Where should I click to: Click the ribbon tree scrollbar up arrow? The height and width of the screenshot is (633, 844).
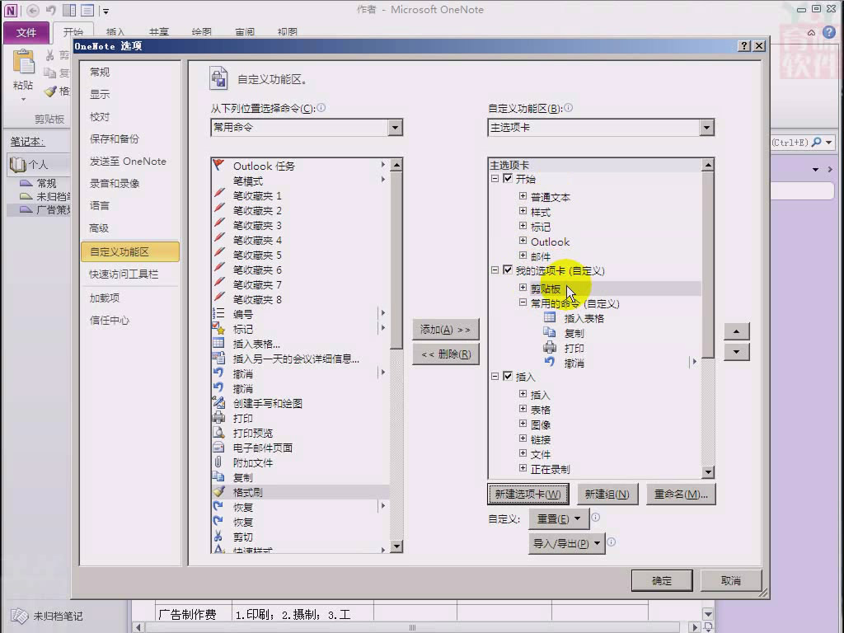[708, 165]
